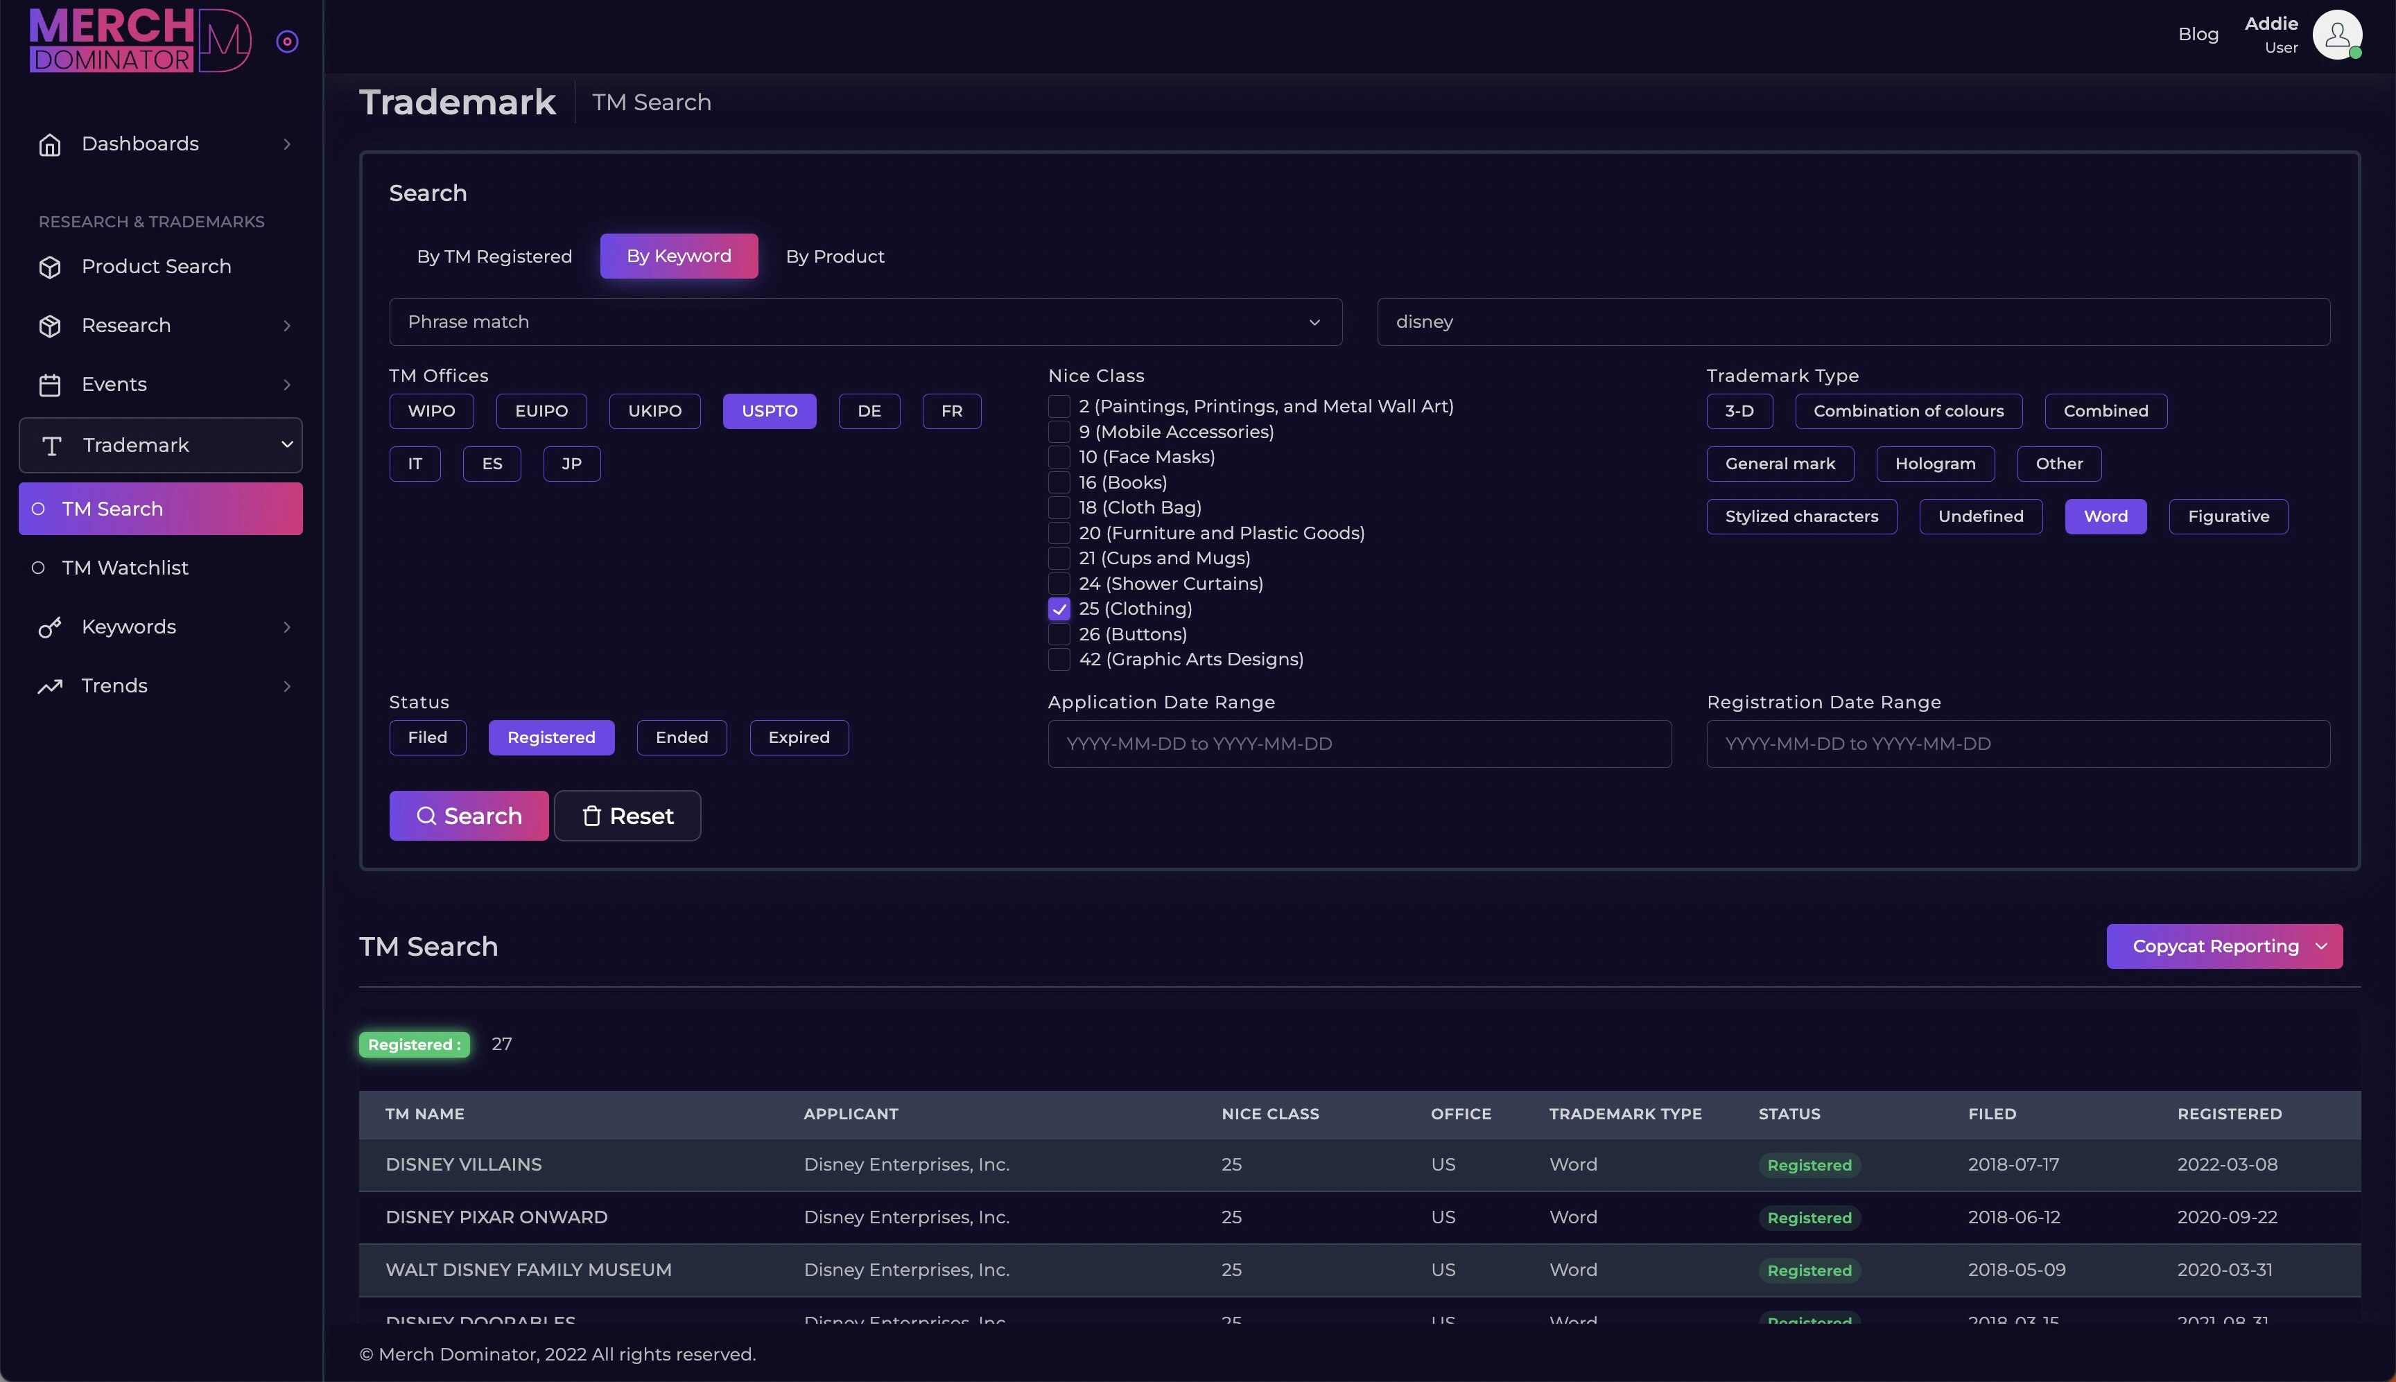Screen dimensions: 2396x1382
Task: Uncheck Nice Class 25 Clothing
Action: (x=1059, y=609)
